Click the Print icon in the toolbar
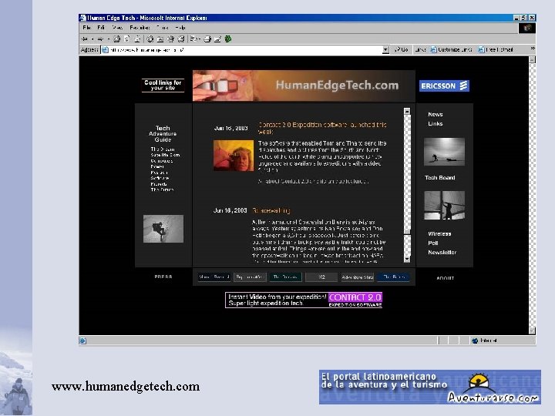Viewport: 555px width, 416px height. pos(207,39)
